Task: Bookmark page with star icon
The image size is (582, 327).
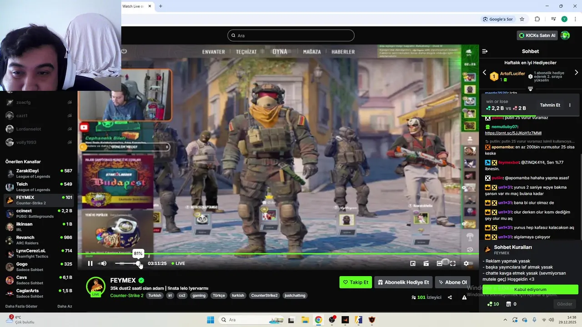Action: (522, 19)
